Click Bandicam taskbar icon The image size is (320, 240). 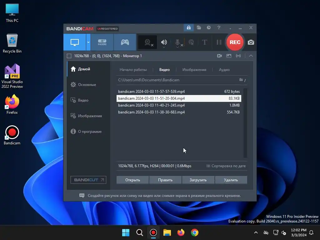click(153, 232)
